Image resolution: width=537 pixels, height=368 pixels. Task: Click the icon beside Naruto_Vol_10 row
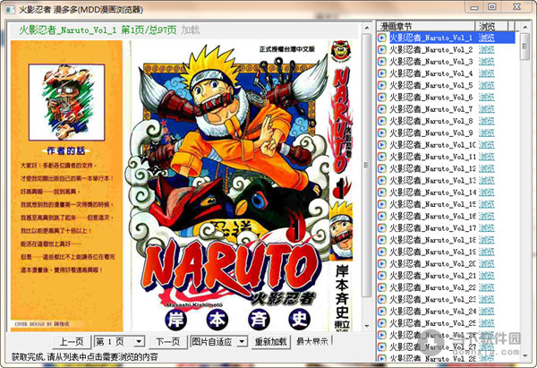pyautogui.click(x=382, y=144)
